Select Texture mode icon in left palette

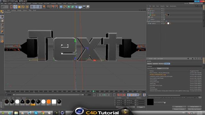tap(2, 20)
